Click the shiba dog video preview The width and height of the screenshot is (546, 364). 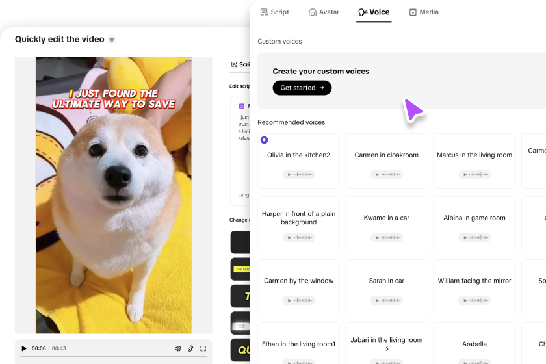coord(114,195)
